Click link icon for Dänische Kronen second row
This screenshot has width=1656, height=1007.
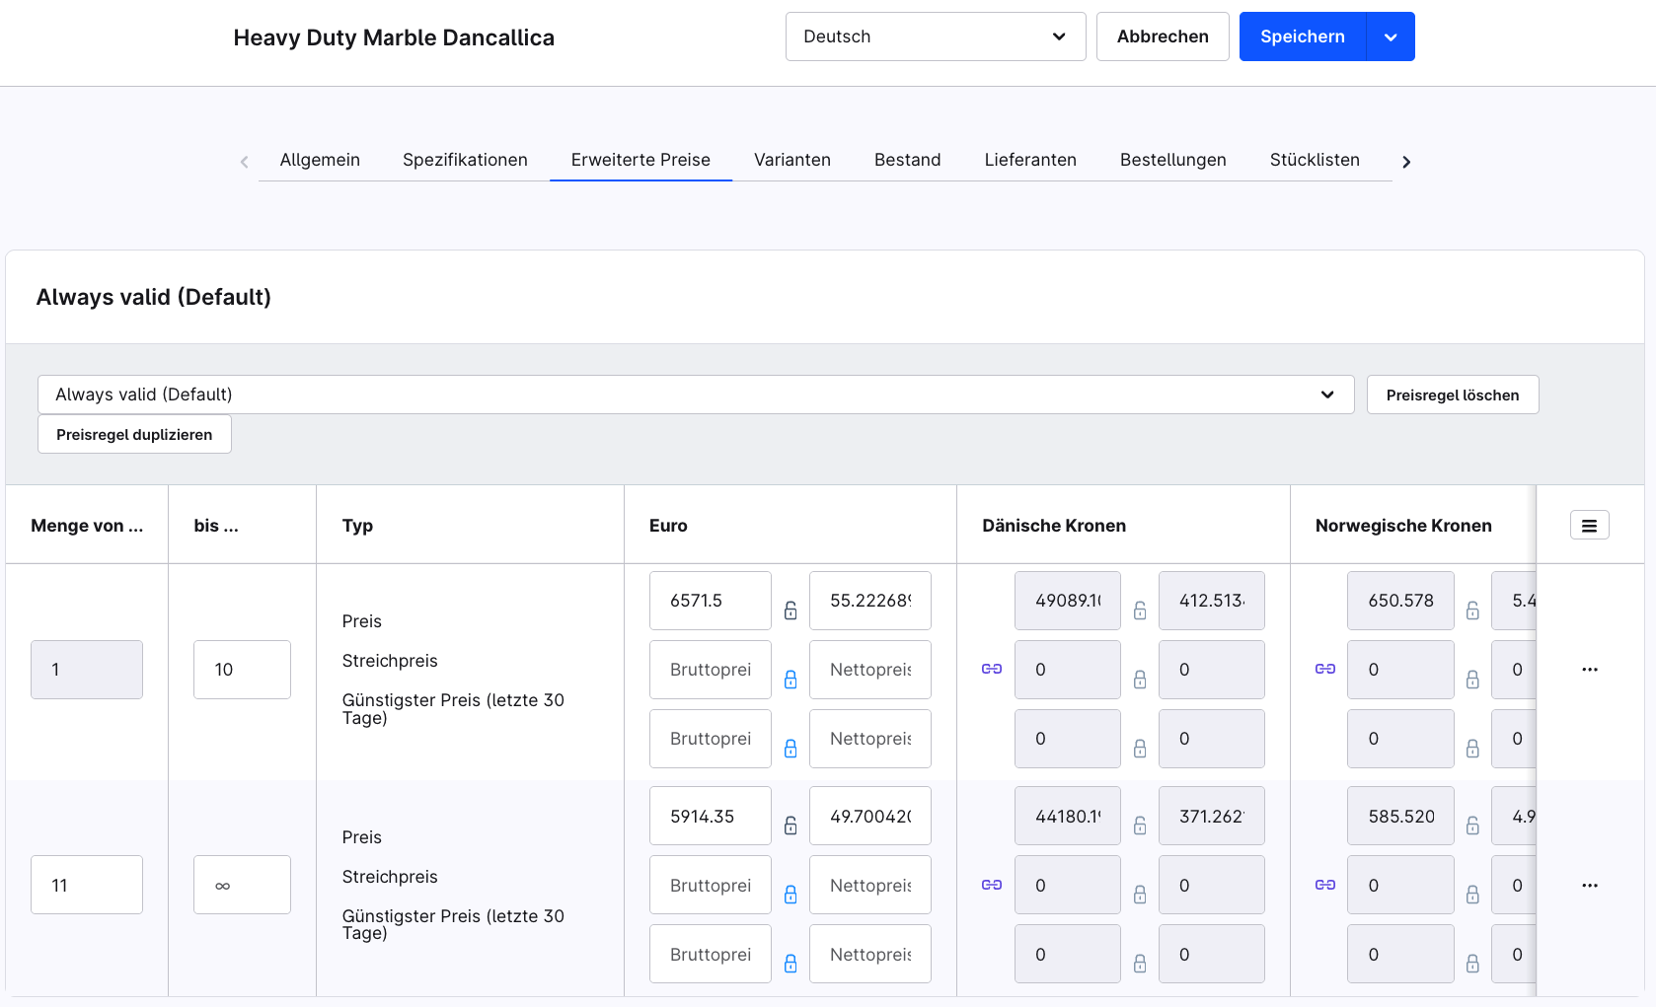(x=992, y=885)
